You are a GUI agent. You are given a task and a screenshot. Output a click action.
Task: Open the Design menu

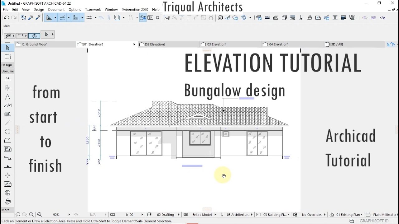[x=39, y=10]
